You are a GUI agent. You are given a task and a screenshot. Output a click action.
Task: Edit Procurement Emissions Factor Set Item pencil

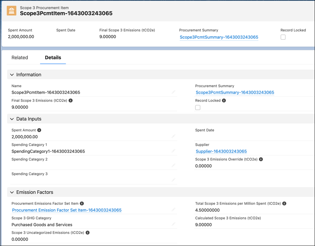[173, 209]
